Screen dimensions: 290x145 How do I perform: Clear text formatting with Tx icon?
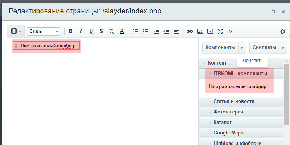pos(111,31)
